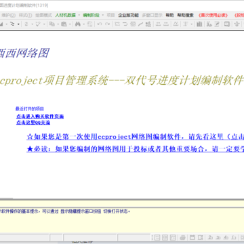Viewport: 244px width, 244px height.
Task: Click the rightmost cross-shaped toolbar icon
Action: (237, 24)
